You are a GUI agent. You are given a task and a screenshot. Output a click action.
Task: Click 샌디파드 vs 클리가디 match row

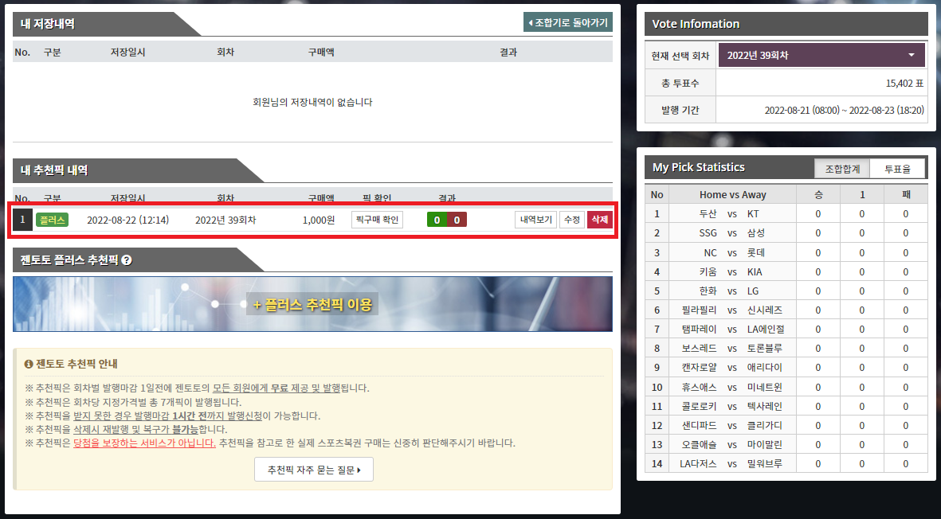coord(786,426)
